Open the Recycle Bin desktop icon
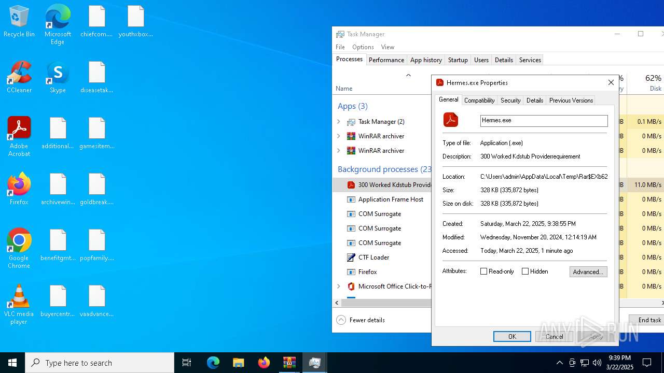The width and height of the screenshot is (664, 373). (x=19, y=22)
